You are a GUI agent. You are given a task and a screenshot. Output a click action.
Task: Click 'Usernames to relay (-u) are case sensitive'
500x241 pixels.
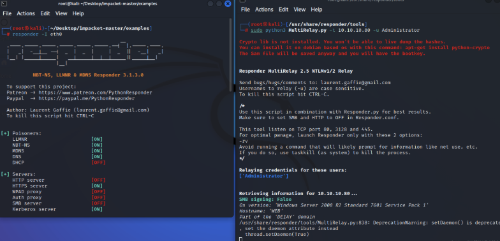point(301,88)
